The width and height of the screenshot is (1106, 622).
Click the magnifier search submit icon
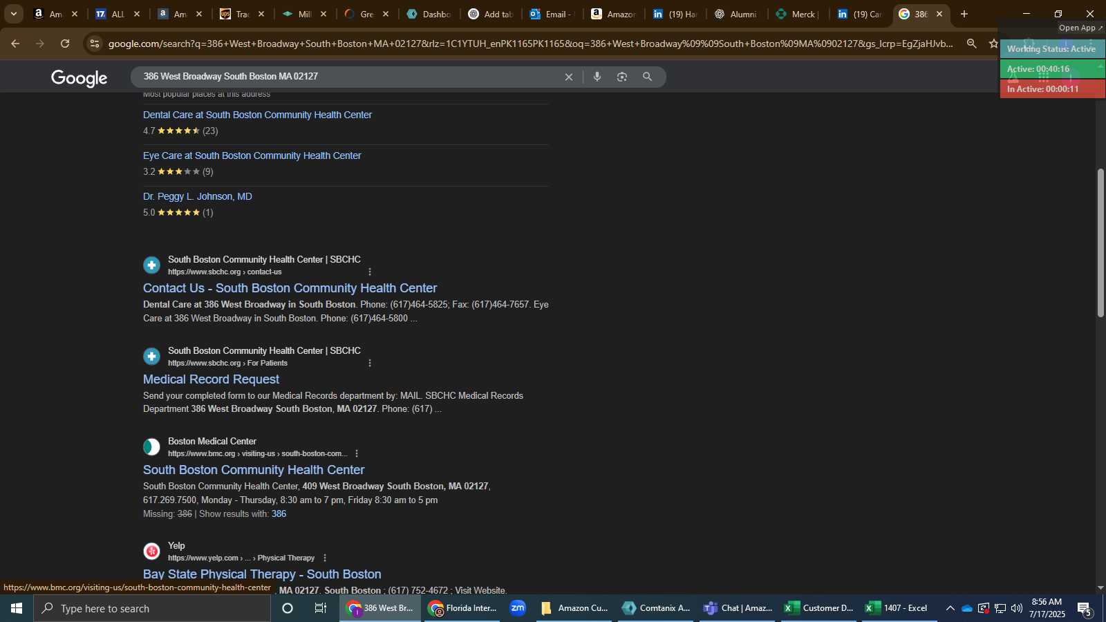coord(647,77)
